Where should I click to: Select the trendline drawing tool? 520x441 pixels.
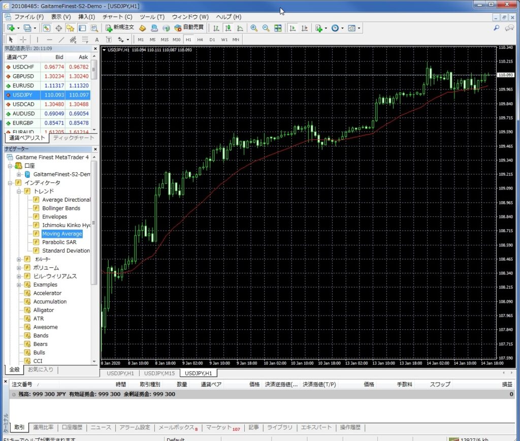tap(61, 40)
